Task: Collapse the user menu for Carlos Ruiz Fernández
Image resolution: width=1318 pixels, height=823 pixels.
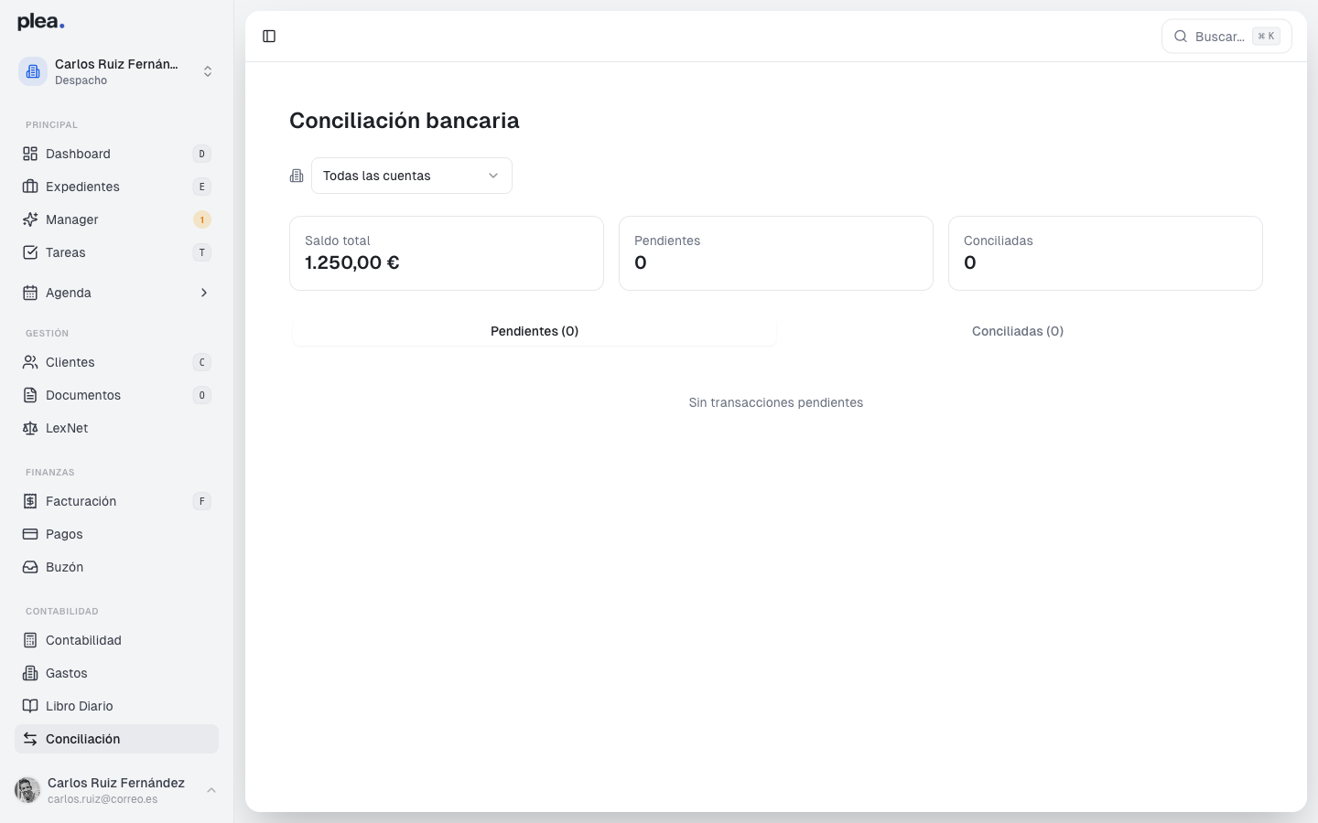Action: pyautogui.click(x=211, y=790)
